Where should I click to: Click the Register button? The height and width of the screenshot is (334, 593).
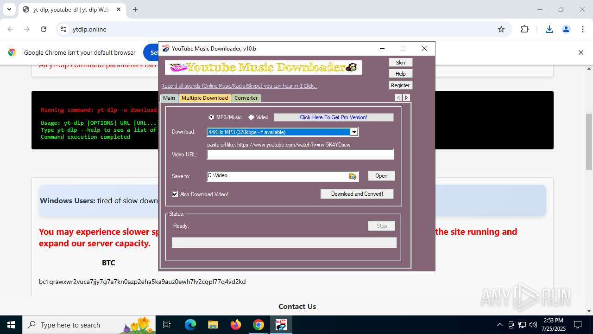[401, 85]
